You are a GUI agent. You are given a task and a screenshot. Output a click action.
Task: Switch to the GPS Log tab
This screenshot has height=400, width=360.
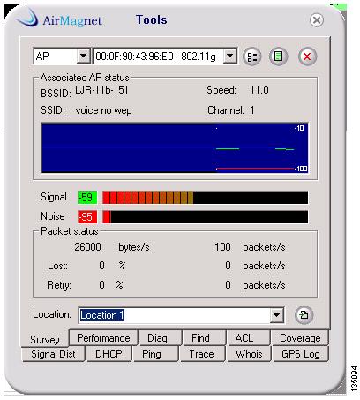pyautogui.click(x=301, y=354)
